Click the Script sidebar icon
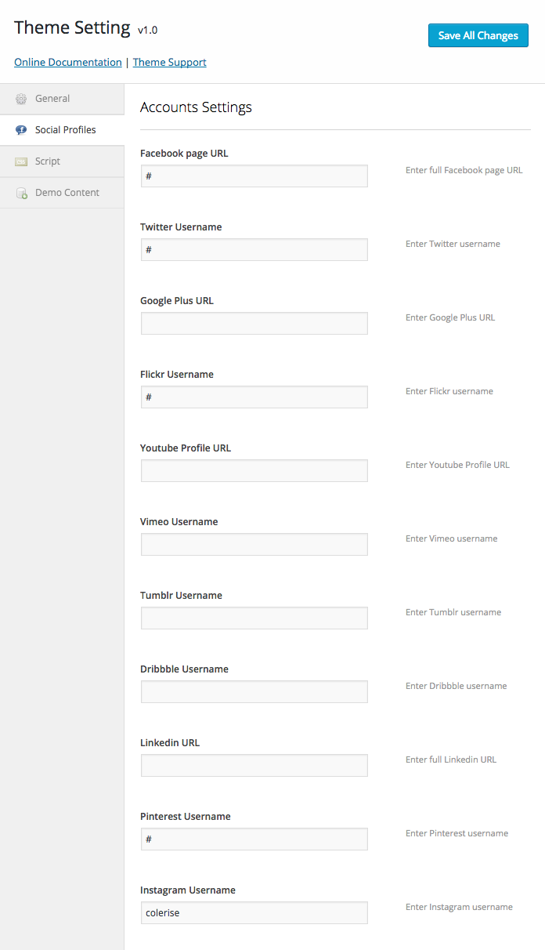The height and width of the screenshot is (950, 545). pyautogui.click(x=21, y=161)
